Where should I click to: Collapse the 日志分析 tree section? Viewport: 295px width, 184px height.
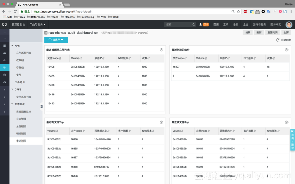[x=12, y=104]
